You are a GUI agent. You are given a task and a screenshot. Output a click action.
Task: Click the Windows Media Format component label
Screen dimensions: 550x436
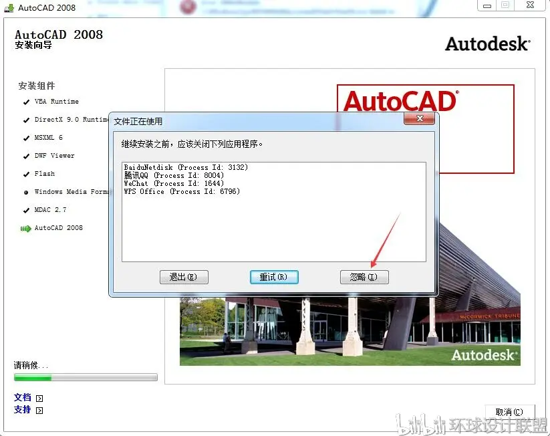pos(72,192)
